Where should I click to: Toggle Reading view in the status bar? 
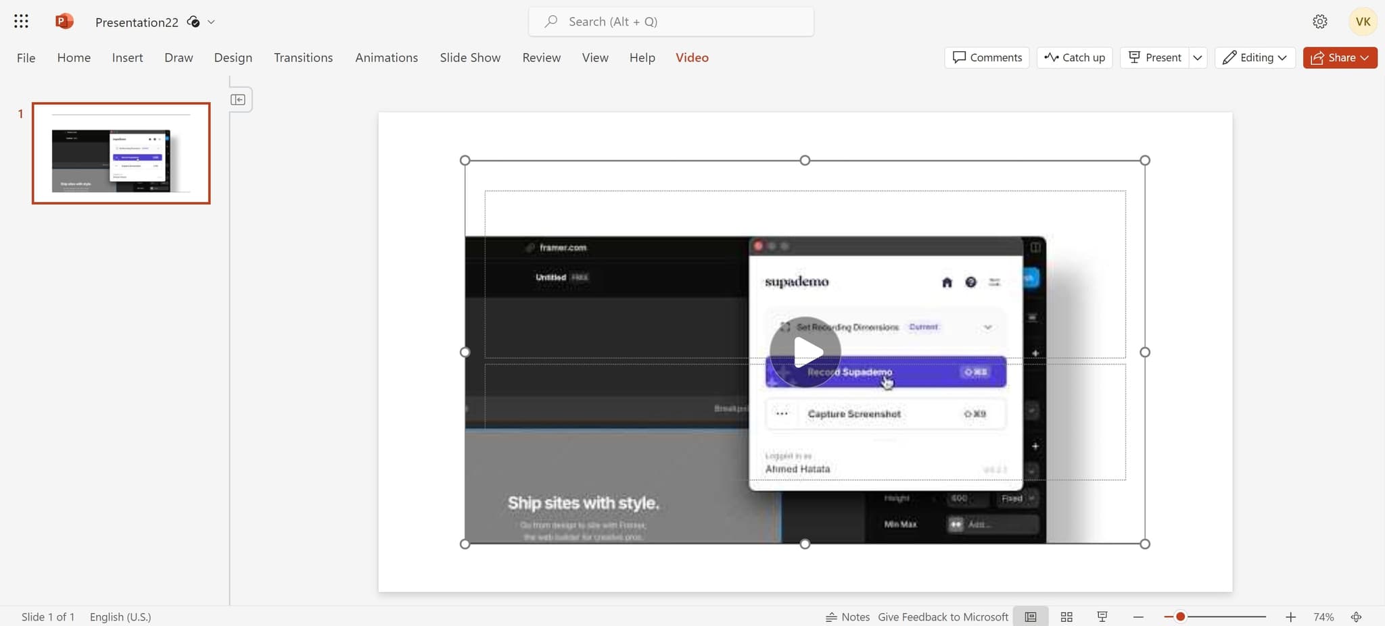[x=1031, y=617]
